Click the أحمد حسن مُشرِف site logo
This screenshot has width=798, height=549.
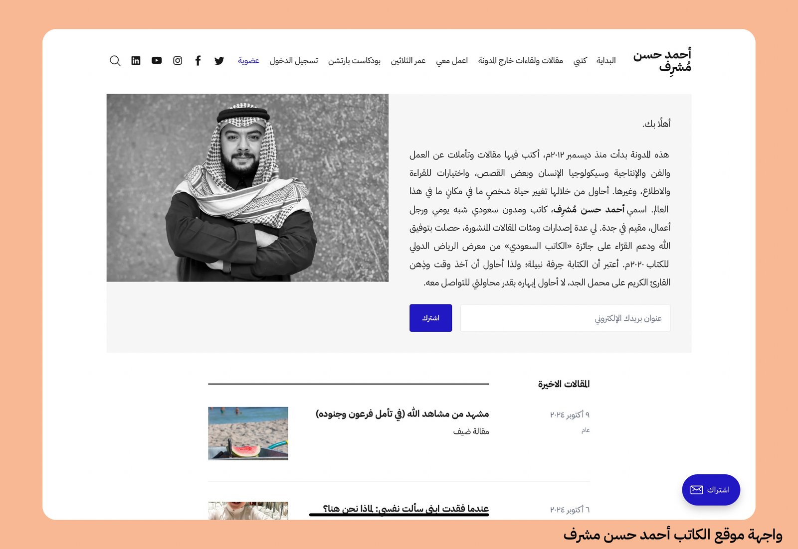pyautogui.click(x=662, y=61)
